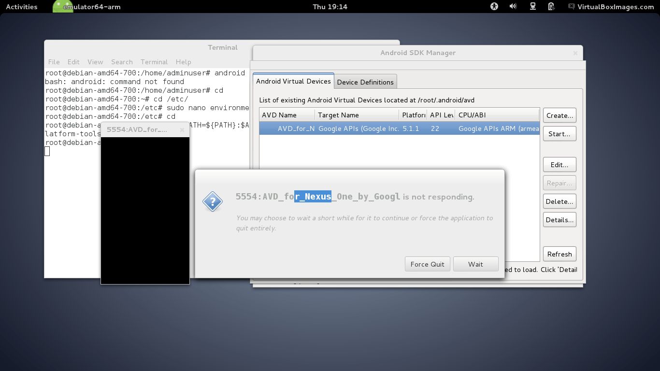Open clock showing Thu 19:14
660x371 pixels.
(x=330, y=7)
